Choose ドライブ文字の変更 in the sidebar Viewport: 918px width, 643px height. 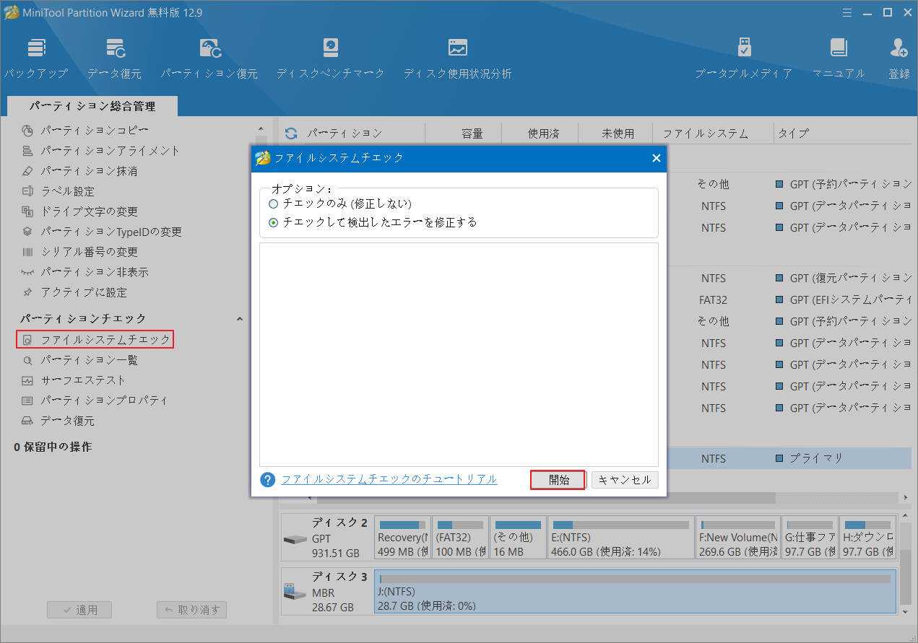(x=89, y=211)
